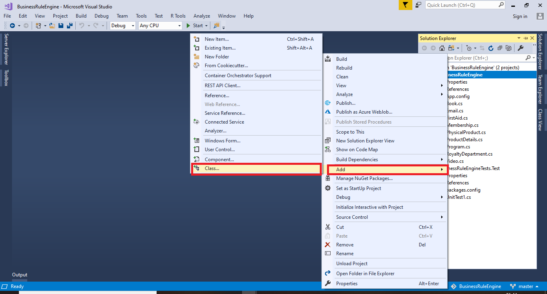
Task: Click the Solution Explorer search magnifier icon
Action: (529, 58)
